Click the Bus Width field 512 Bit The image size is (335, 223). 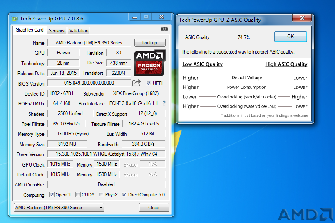pyautogui.click(x=148, y=134)
